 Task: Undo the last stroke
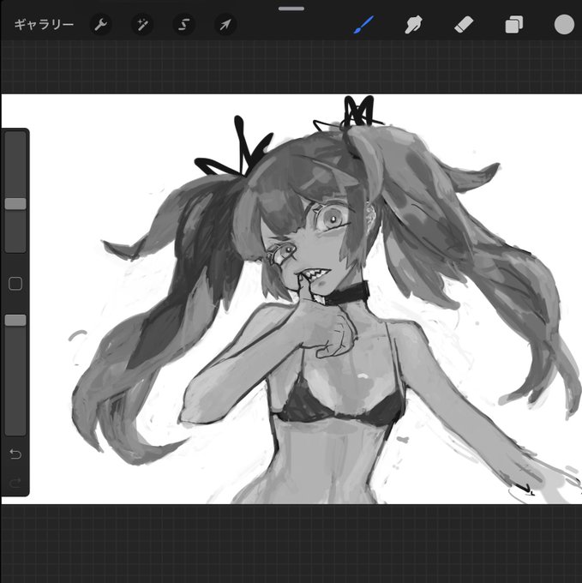click(x=15, y=454)
